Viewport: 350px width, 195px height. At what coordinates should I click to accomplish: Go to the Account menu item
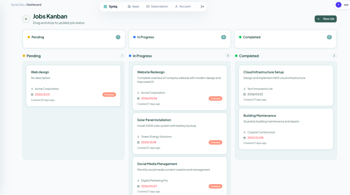[183, 6]
